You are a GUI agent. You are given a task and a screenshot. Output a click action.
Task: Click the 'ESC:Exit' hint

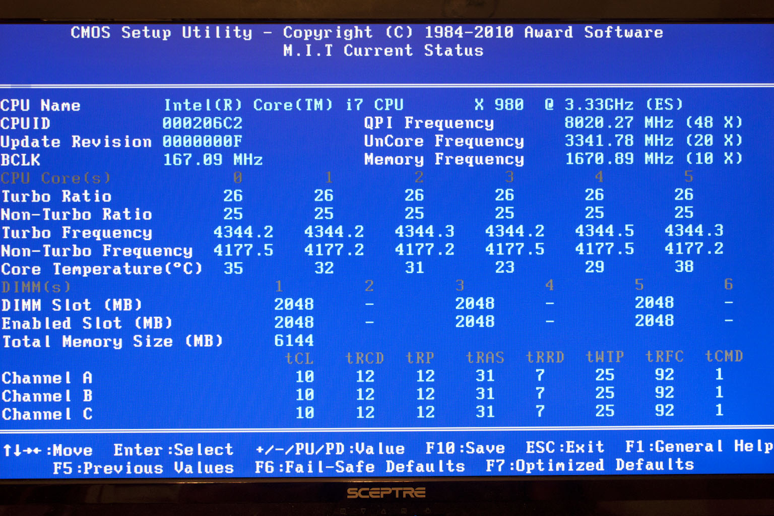click(565, 447)
